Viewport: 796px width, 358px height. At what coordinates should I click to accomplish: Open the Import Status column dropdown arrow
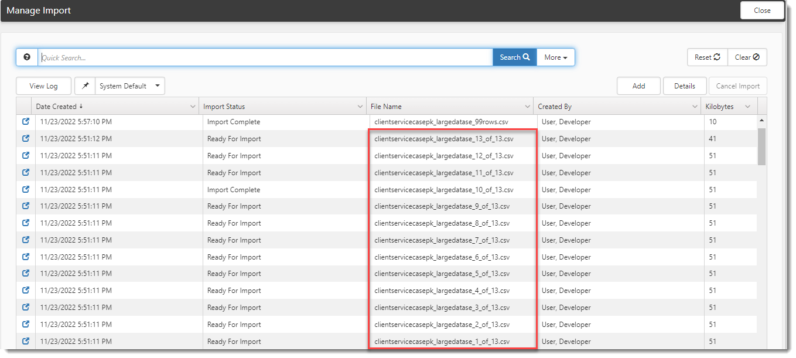[360, 107]
